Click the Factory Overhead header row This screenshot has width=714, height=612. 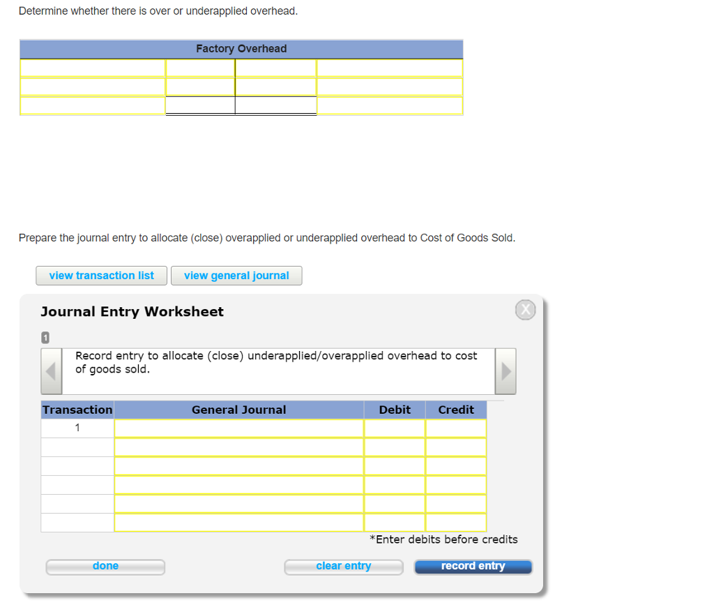point(241,49)
